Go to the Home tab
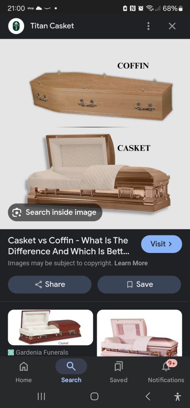Image resolution: width=190 pixels, height=408 pixels. 24,373
